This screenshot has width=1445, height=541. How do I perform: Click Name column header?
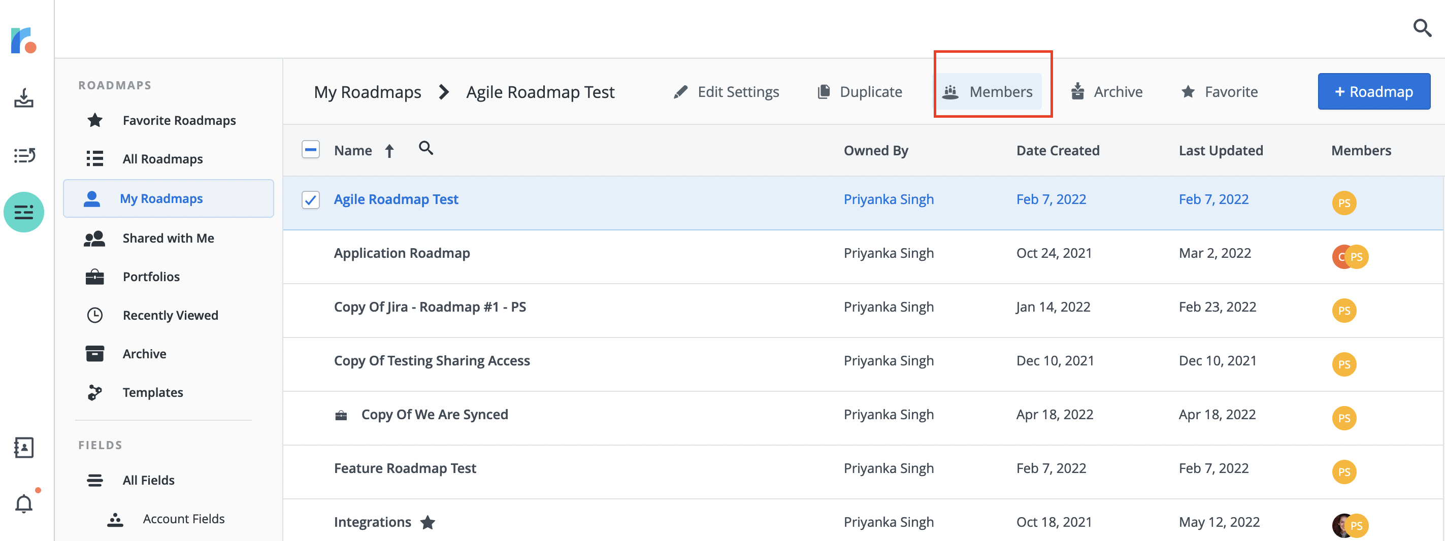pos(353,150)
